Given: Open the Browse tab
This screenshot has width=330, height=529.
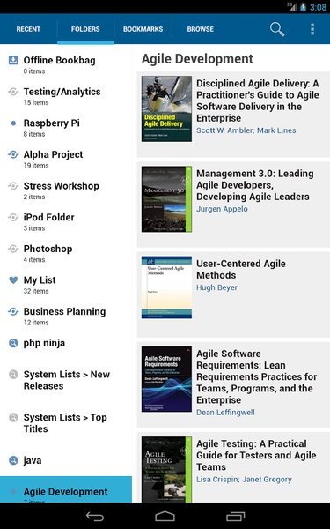Looking at the screenshot, I should 201,29.
